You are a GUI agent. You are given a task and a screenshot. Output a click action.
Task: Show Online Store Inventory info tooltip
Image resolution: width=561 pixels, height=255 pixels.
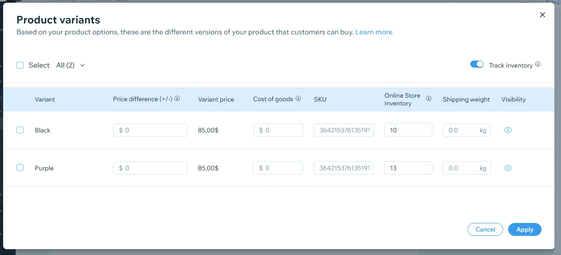click(x=429, y=98)
